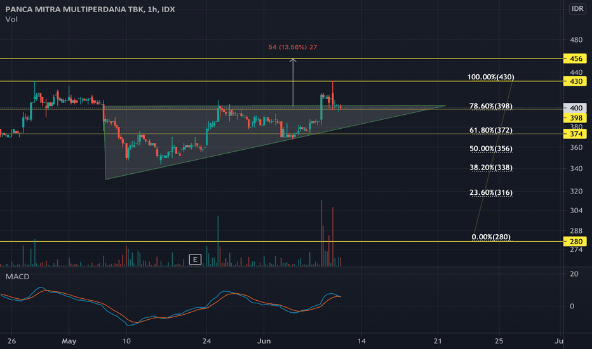The height and width of the screenshot is (349, 592).
Task: Click the '10' date axis label
Action: click(126, 341)
